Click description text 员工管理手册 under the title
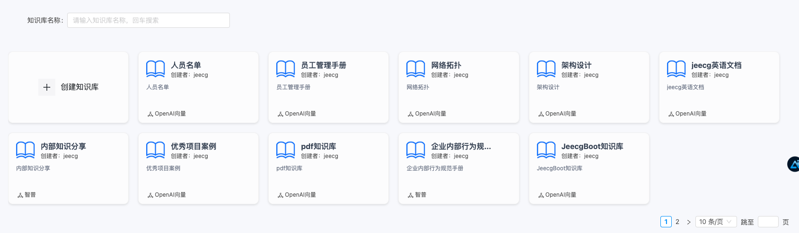Viewport: 799px width, 233px height. (293, 87)
